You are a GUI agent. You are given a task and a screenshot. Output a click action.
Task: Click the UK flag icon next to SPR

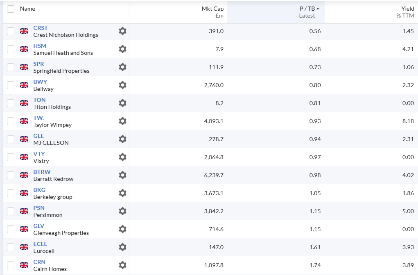(24, 67)
